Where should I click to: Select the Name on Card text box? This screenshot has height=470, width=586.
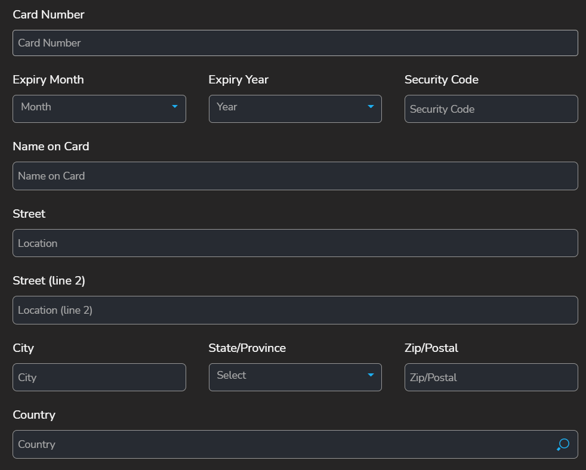[x=295, y=176]
